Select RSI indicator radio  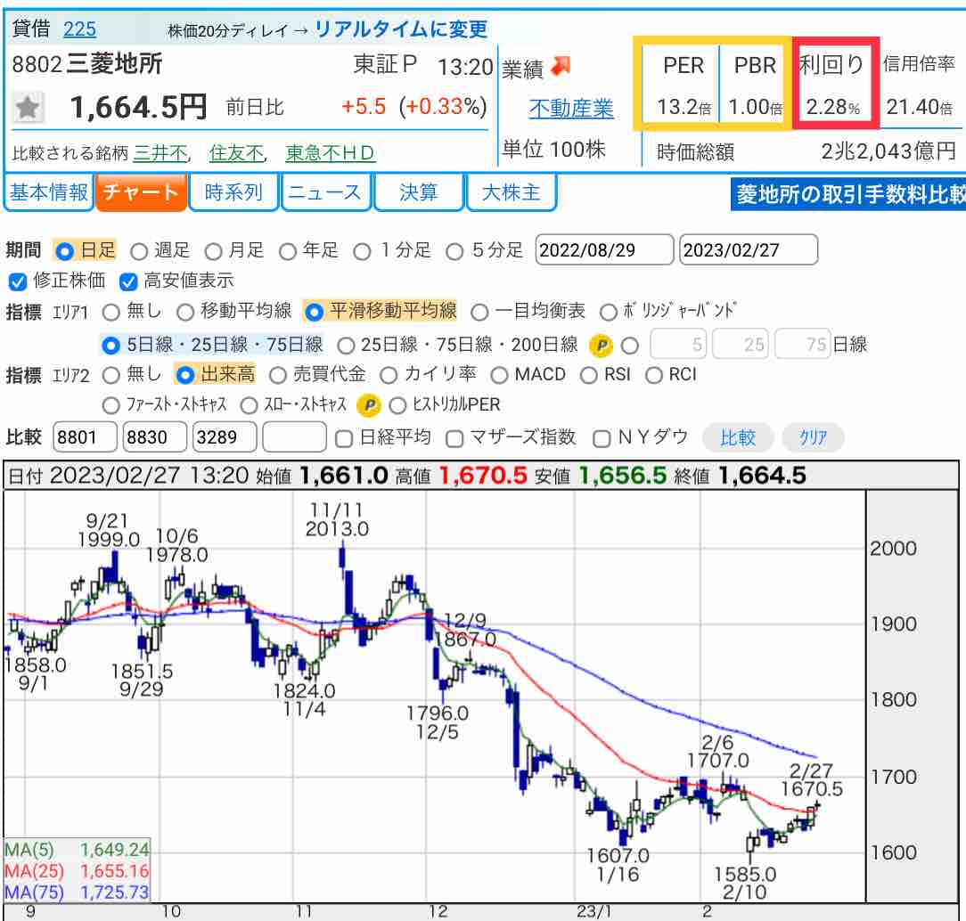click(589, 376)
